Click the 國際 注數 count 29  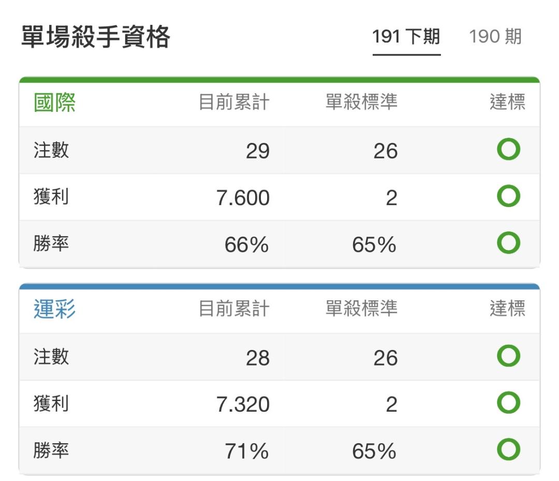pos(258,151)
